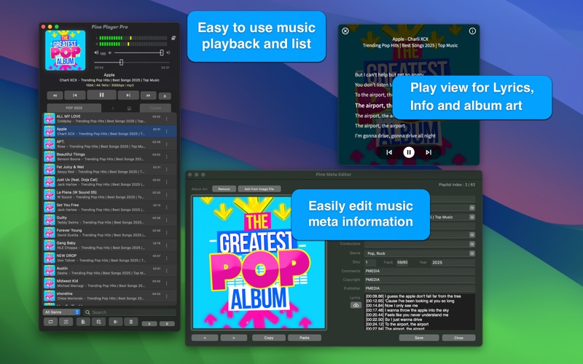Click the A marker button
The width and height of the screenshot is (583, 364).
149,324
